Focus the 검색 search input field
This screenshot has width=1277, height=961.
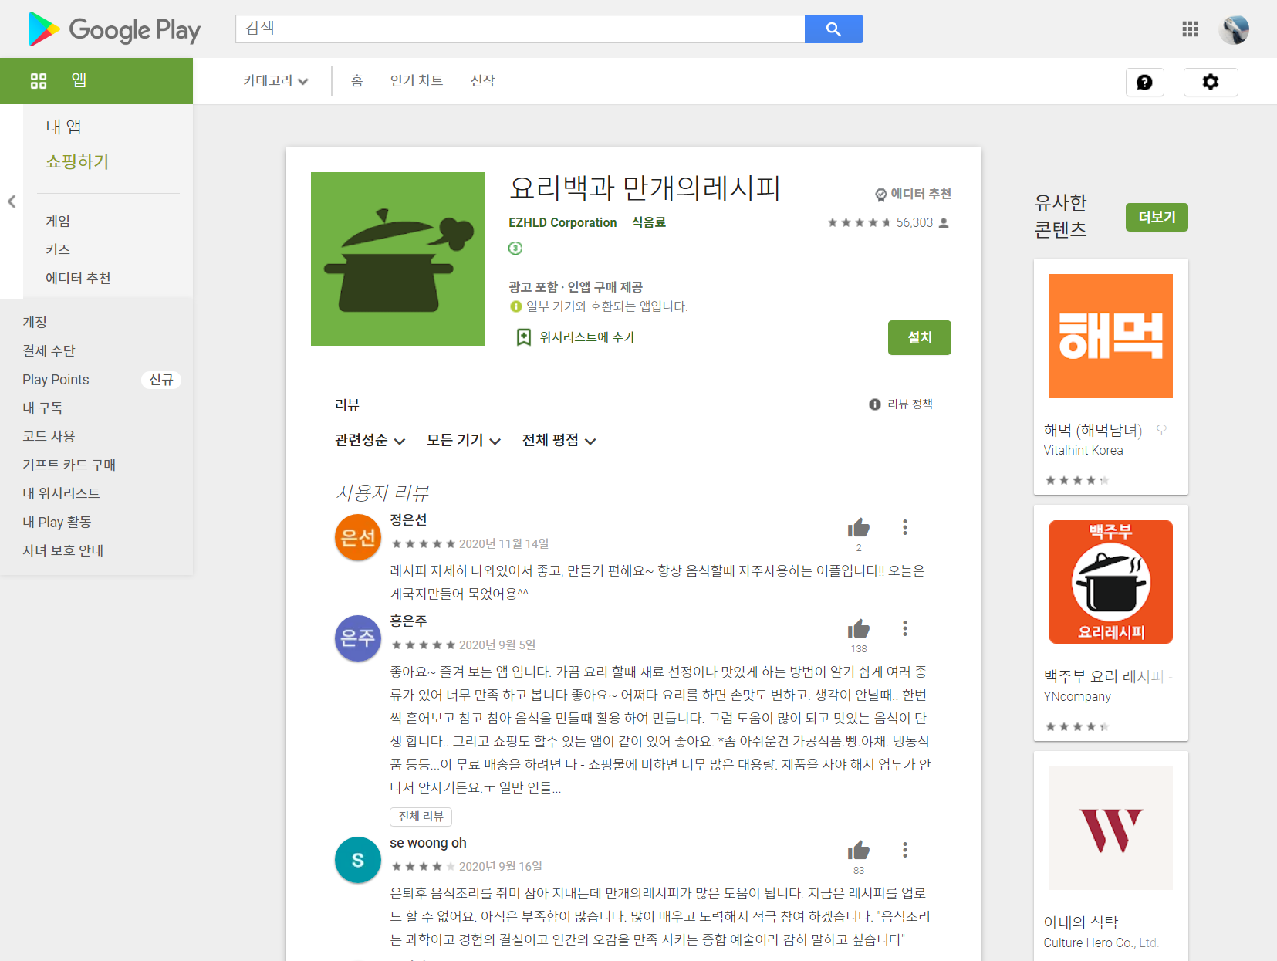point(520,29)
